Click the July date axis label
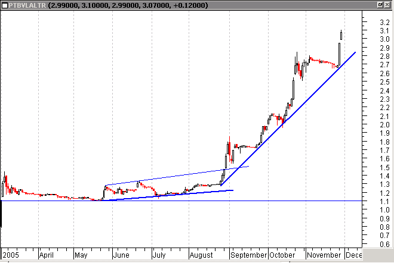The width and height of the screenshot is (394, 263). click(x=159, y=255)
